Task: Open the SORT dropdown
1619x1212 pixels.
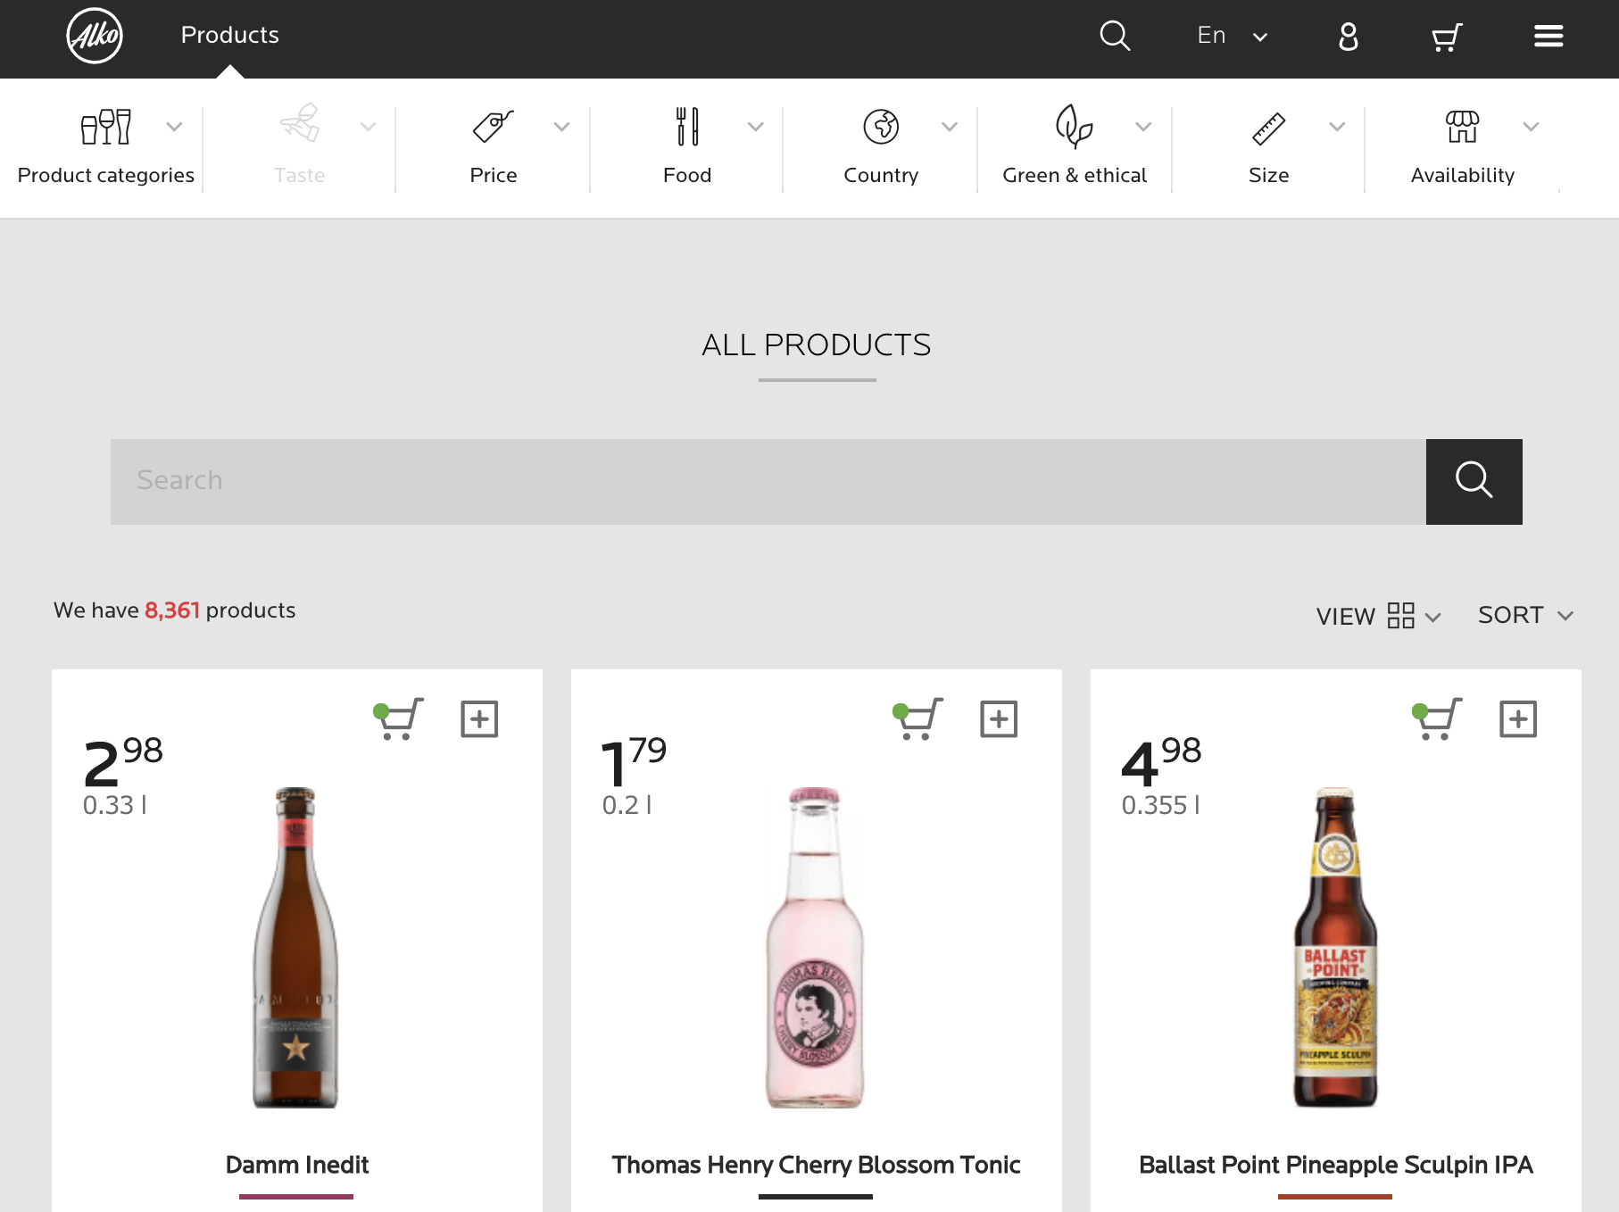Action: pos(1525,616)
